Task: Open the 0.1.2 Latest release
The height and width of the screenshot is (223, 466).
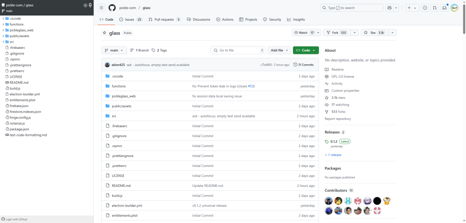Action: coord(337,141)
